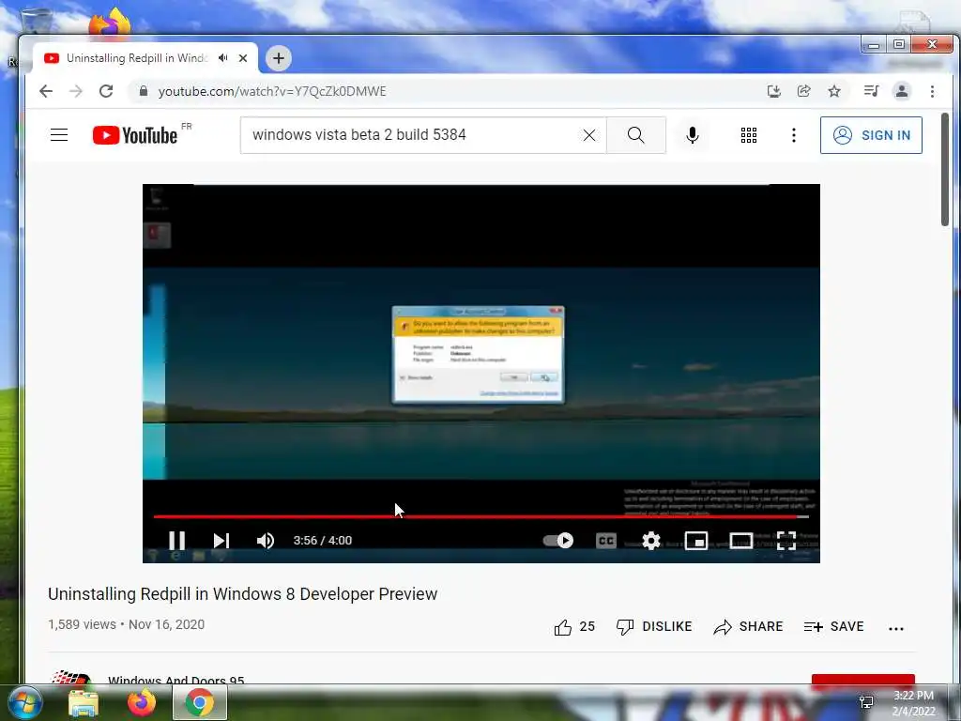961x721 pixels.
Task: Open a new Chrome tab
Action: pyautogui.click(x=278, y=58)
